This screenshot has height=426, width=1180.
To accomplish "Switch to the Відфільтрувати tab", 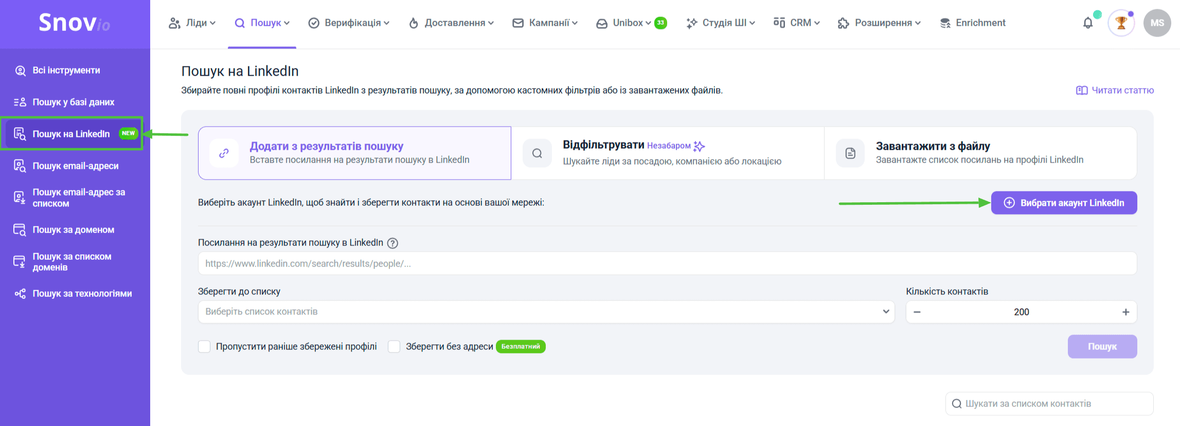I will 668,153.
